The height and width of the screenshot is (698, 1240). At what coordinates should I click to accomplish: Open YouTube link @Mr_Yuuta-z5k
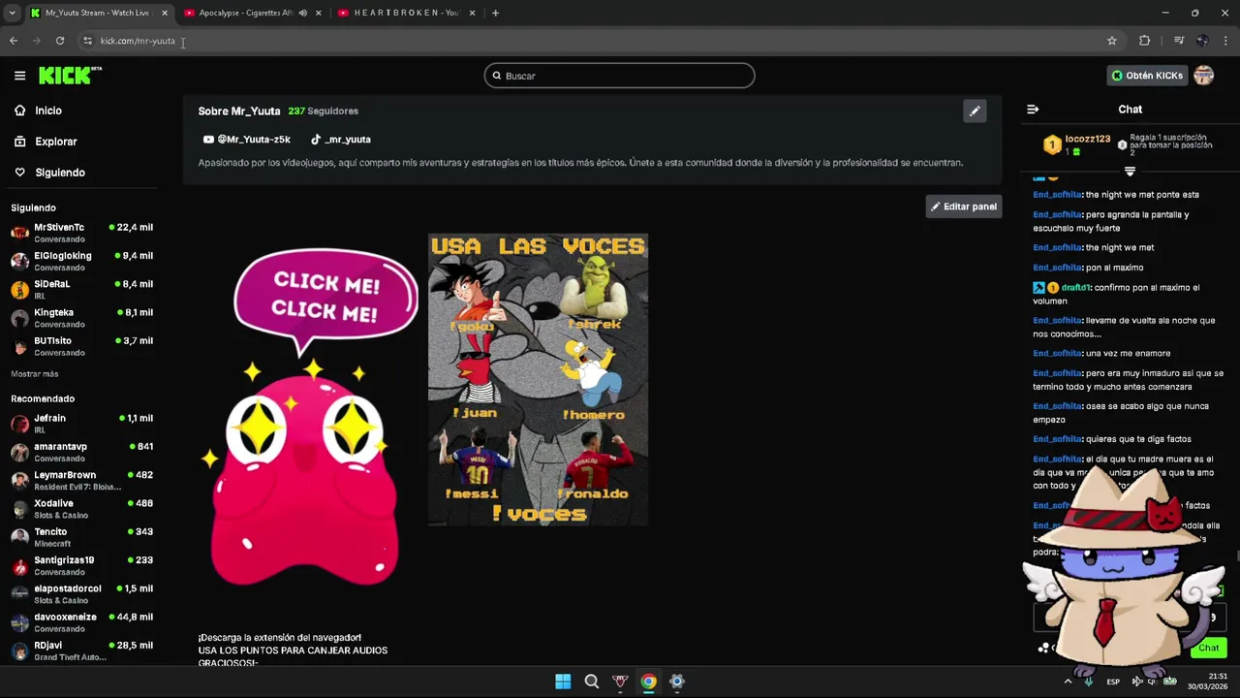point(246,140)
